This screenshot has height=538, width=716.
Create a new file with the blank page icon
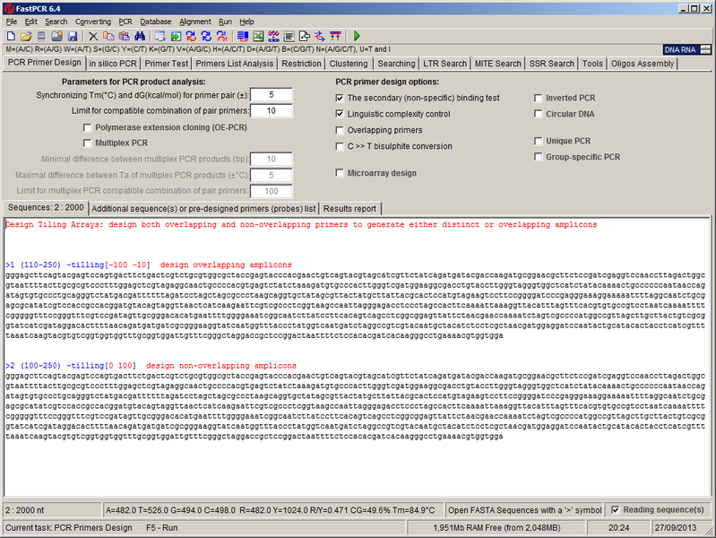[11, 36]
